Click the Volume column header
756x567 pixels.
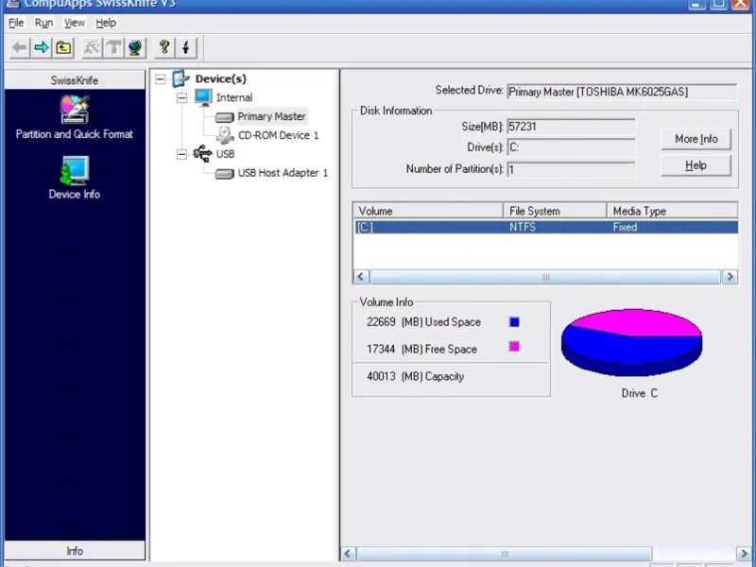tap(428, 211)
